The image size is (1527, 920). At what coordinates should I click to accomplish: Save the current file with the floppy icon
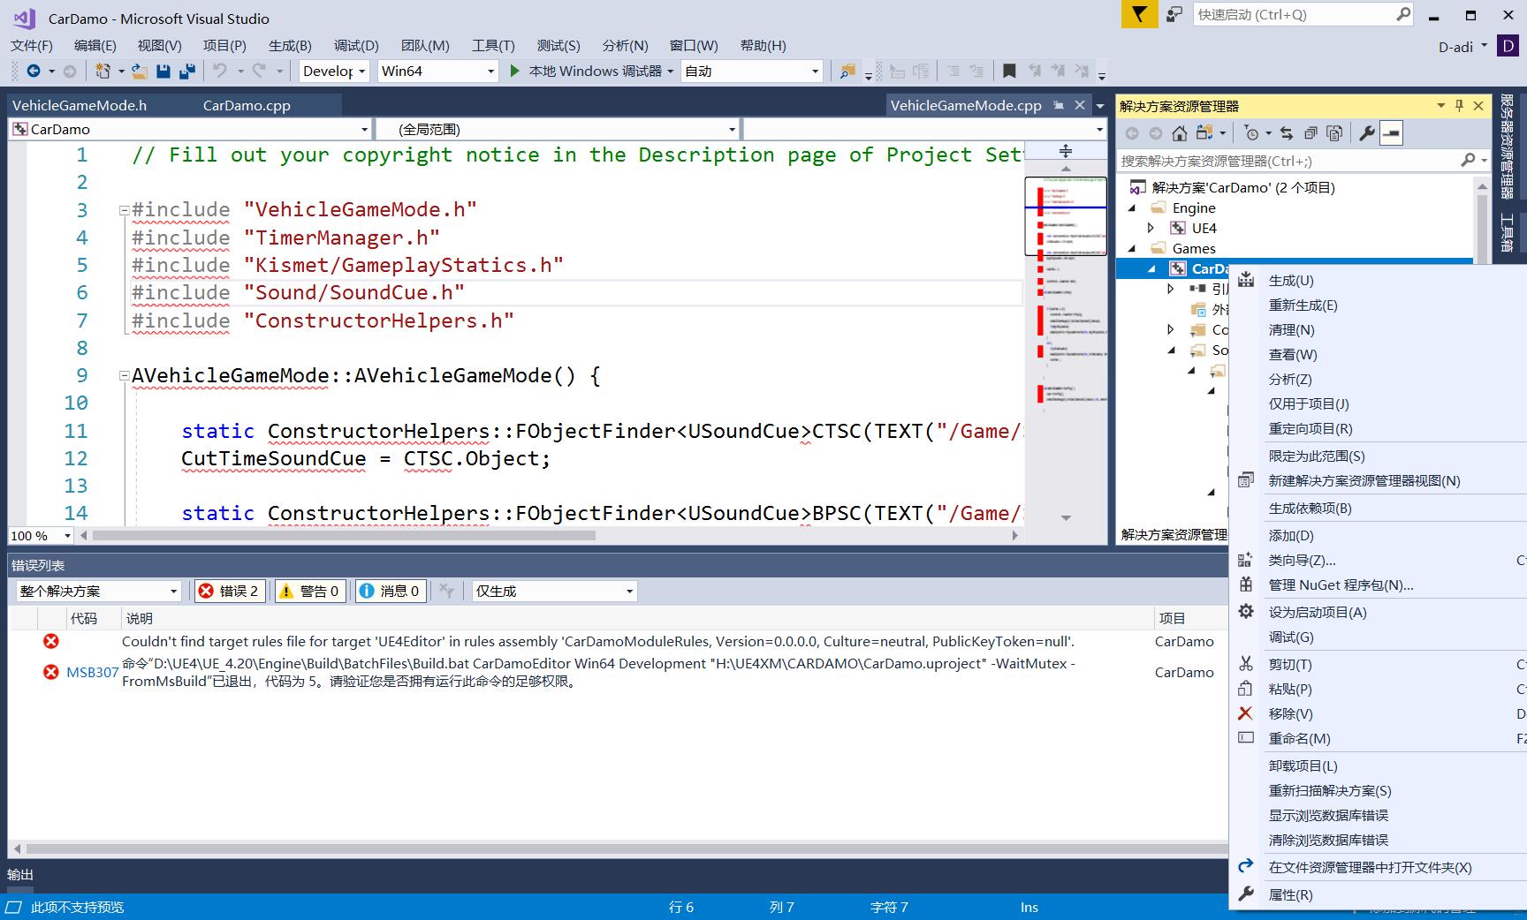click(163, 71)
